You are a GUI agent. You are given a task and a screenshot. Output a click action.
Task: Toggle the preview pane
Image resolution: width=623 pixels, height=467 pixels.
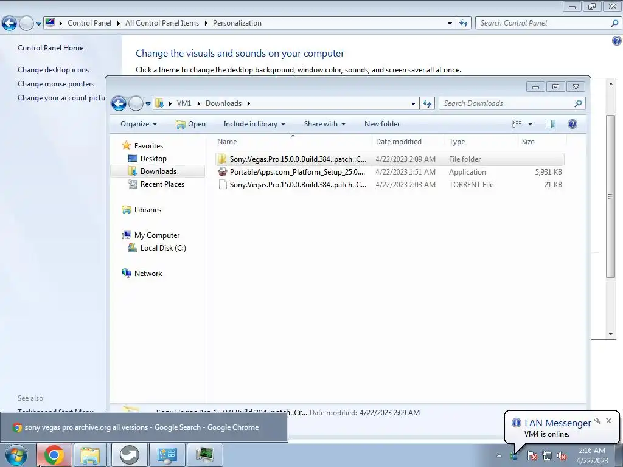pyautogui.click(x=551, y=124)
